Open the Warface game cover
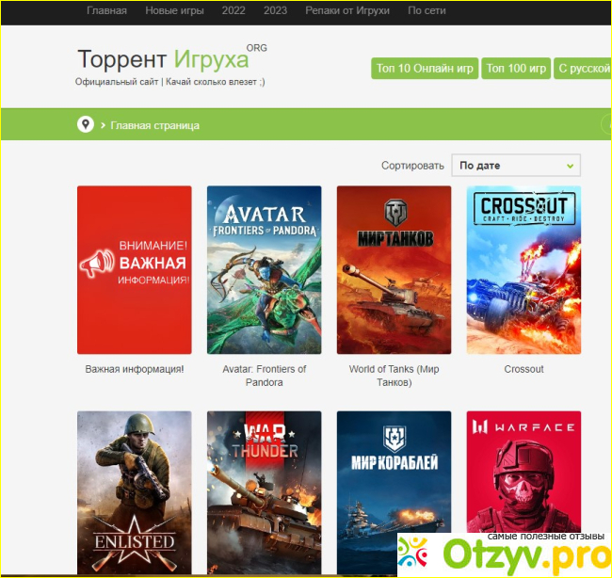612x578 pixels. (523, 472)
